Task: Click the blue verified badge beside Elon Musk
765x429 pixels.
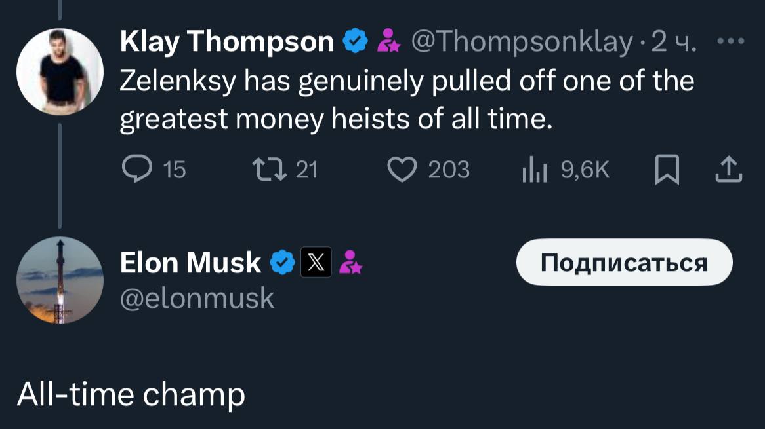Action: (x=283, y=263)
